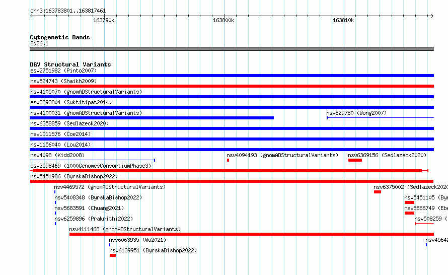This screenshot has width=448, height=275.
Task: Click the red block under nsv6369156
Action: click(355, 160)
